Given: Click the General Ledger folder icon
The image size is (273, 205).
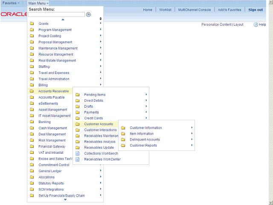Looking at the screenshot, I should [x=32, y=171].
